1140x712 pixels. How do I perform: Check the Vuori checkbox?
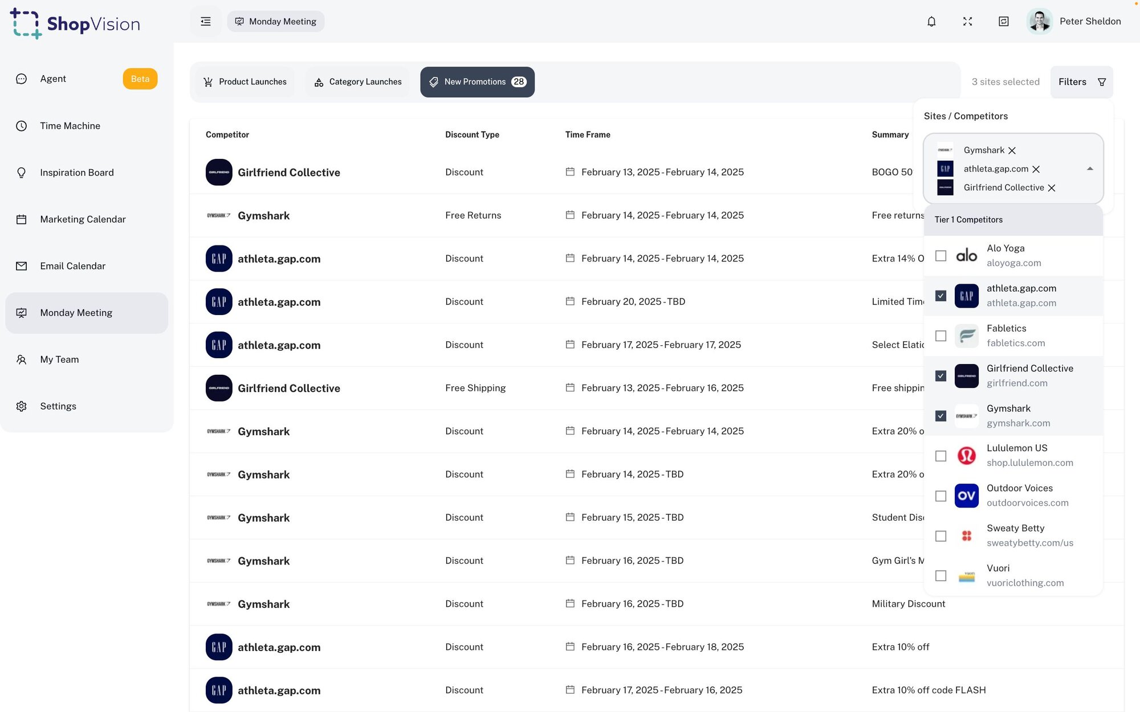(941, 576)
